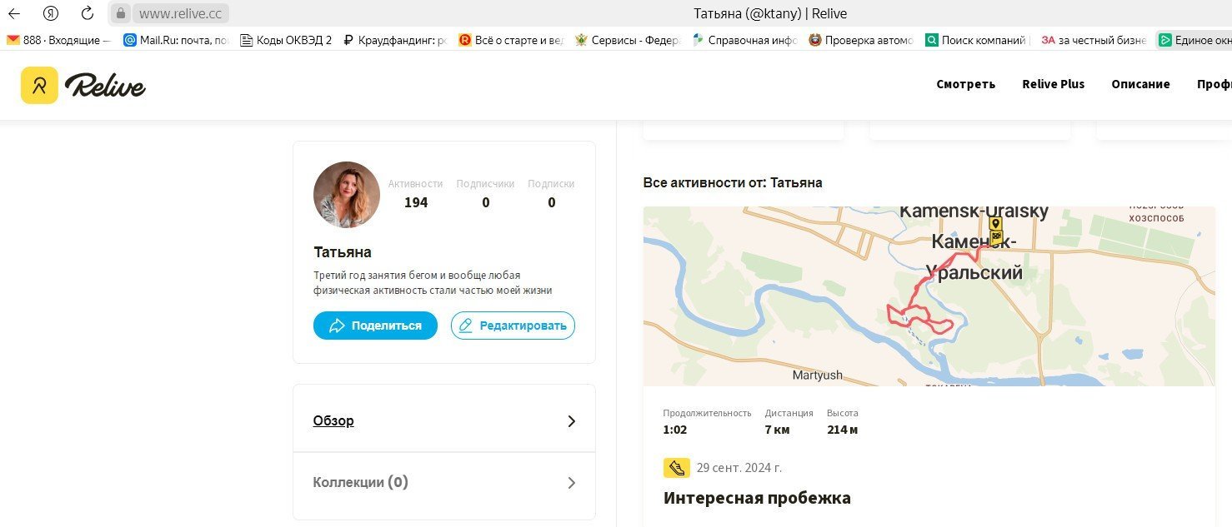This screenshot has width=1232, height=527.
Task: Click the Подписчики count
Action: point(486,202)
